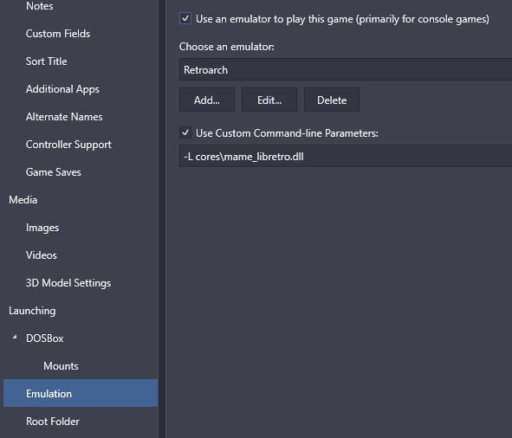512x438 pixels.
Task: Open 3D Model Settings page
Action: point(68,283)
